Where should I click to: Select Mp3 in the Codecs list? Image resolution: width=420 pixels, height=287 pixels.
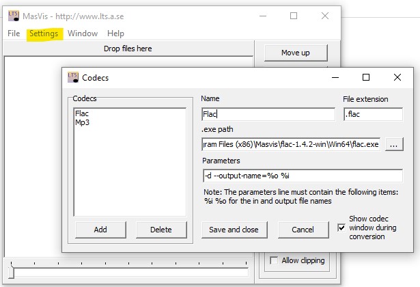[x=82, y=122]
